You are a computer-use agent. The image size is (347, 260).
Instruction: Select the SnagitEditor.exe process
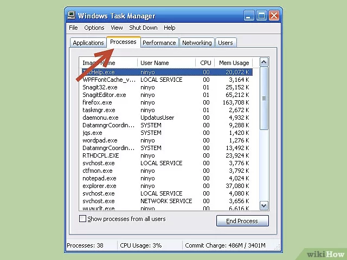pyautogui.click(x=166, y=95)
